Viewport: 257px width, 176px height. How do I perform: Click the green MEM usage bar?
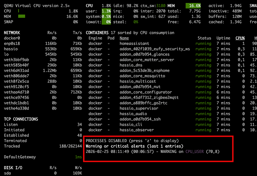[21, 16]
